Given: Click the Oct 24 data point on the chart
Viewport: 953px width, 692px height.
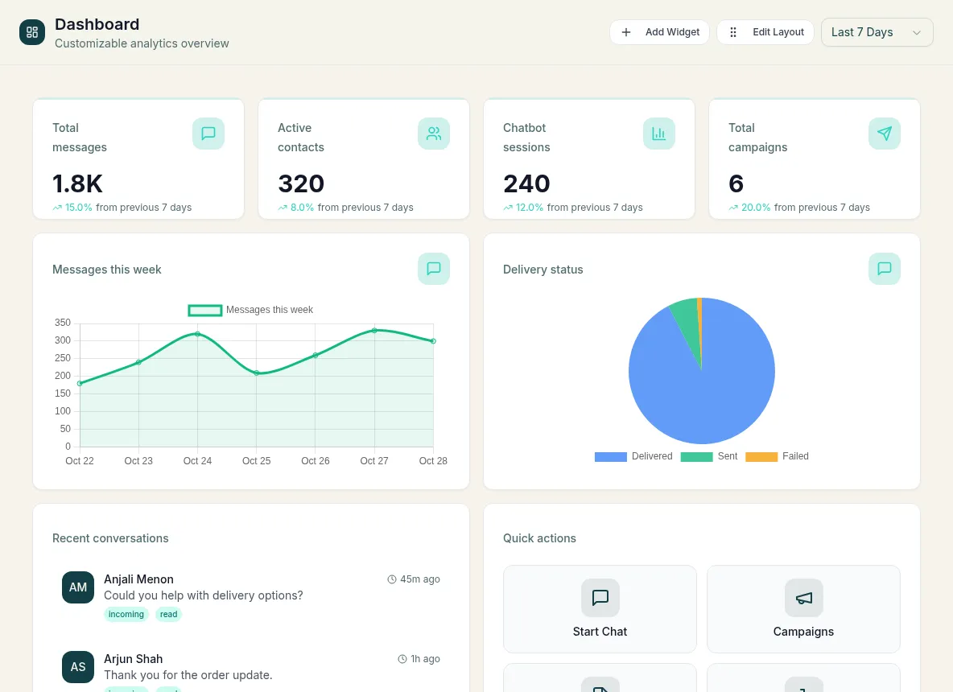Looking at the screenshot, I should click(197, 334).
